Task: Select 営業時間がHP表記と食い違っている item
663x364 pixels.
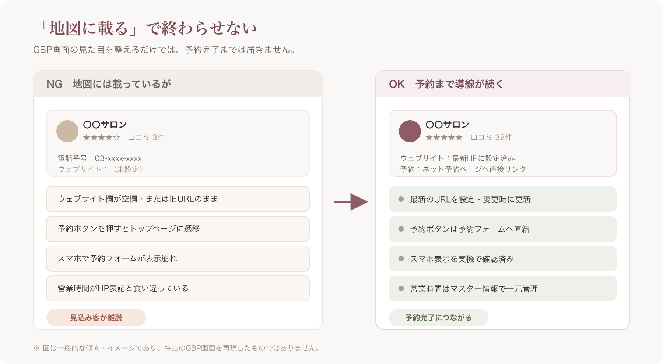Action: click(x=178, y=289)
